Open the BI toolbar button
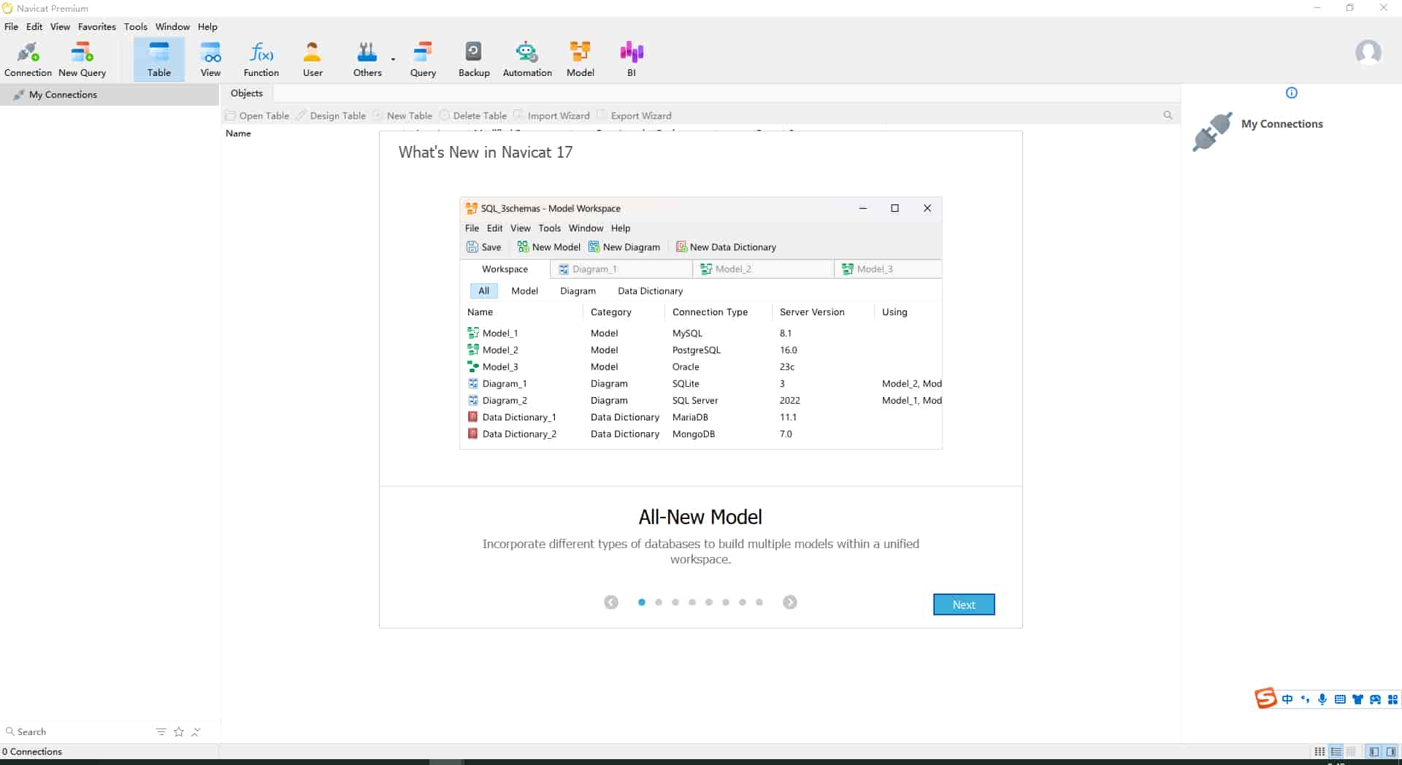Image resolution: width=1402 pixels, height=765 pixels. 632,59
